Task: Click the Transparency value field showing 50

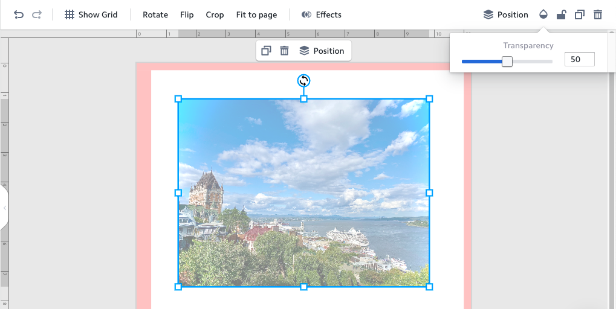Action: (x=580, y=59)
